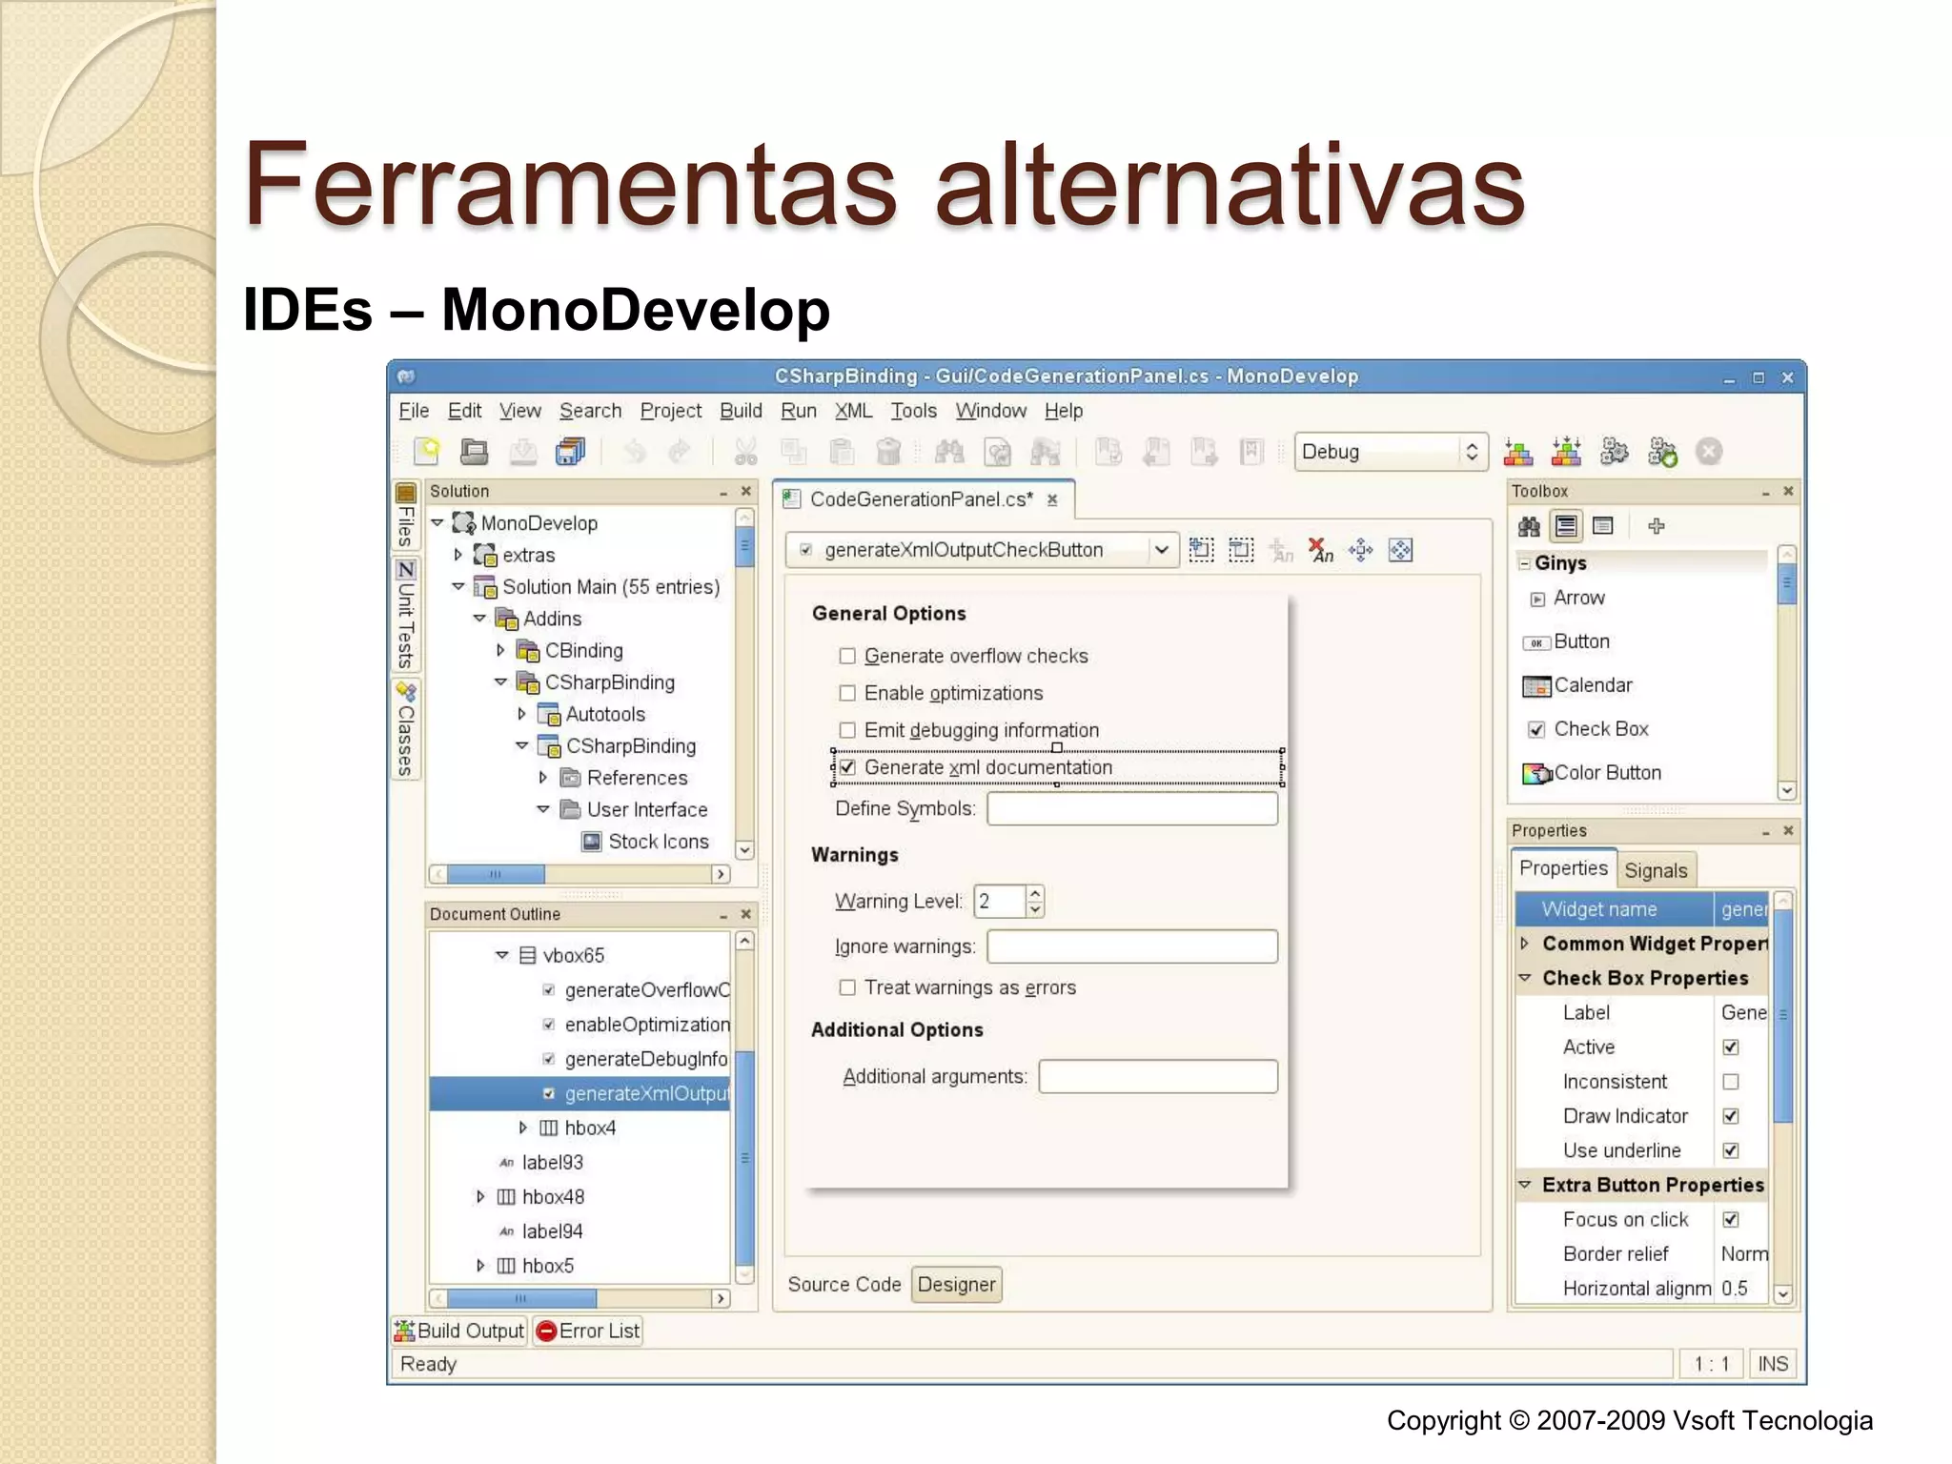The height and width of the screenshot is (1464, 1952).
Task: Switch to the Source Code view
Action: click(x=844, y=1285)
